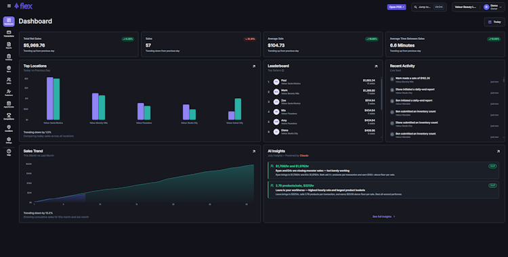Expand the Sales Trend panel arrow

tap(254, 151)
